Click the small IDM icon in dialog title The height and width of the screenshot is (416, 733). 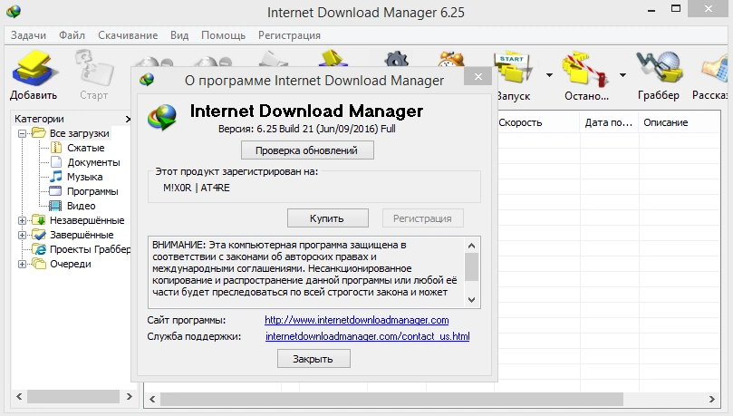pos(147,80)
